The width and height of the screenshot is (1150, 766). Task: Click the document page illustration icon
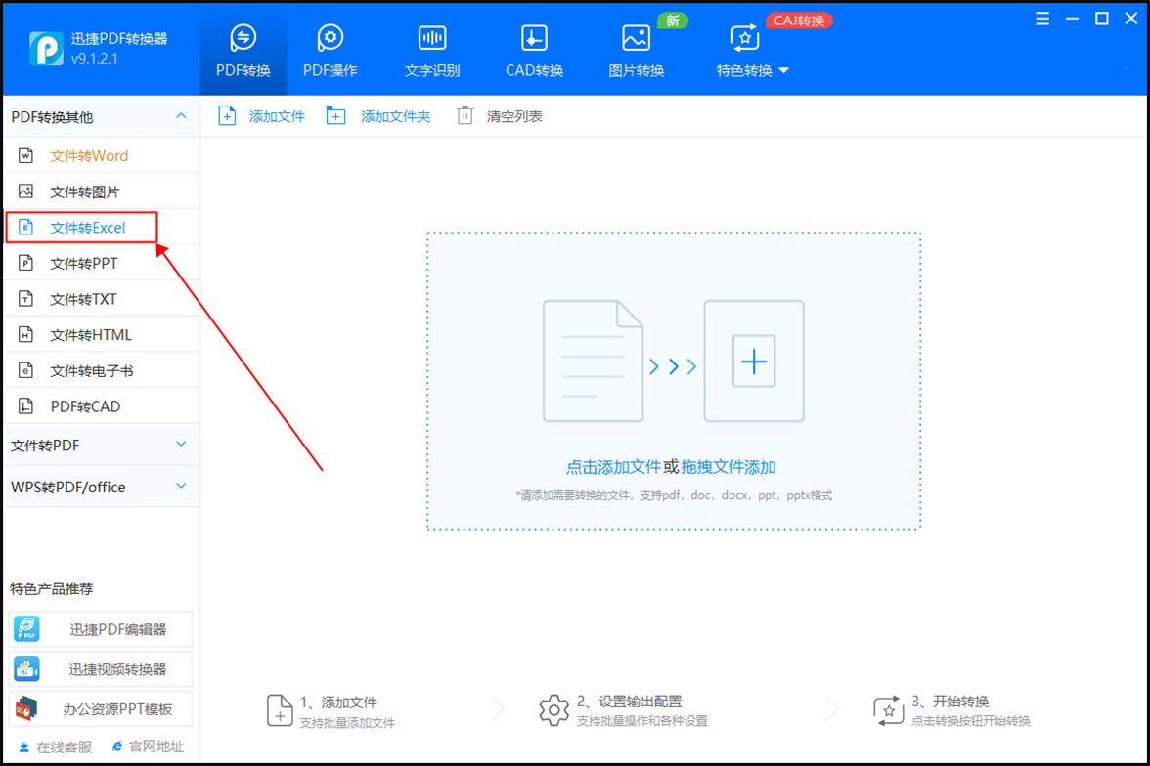(x=593, y=362)
